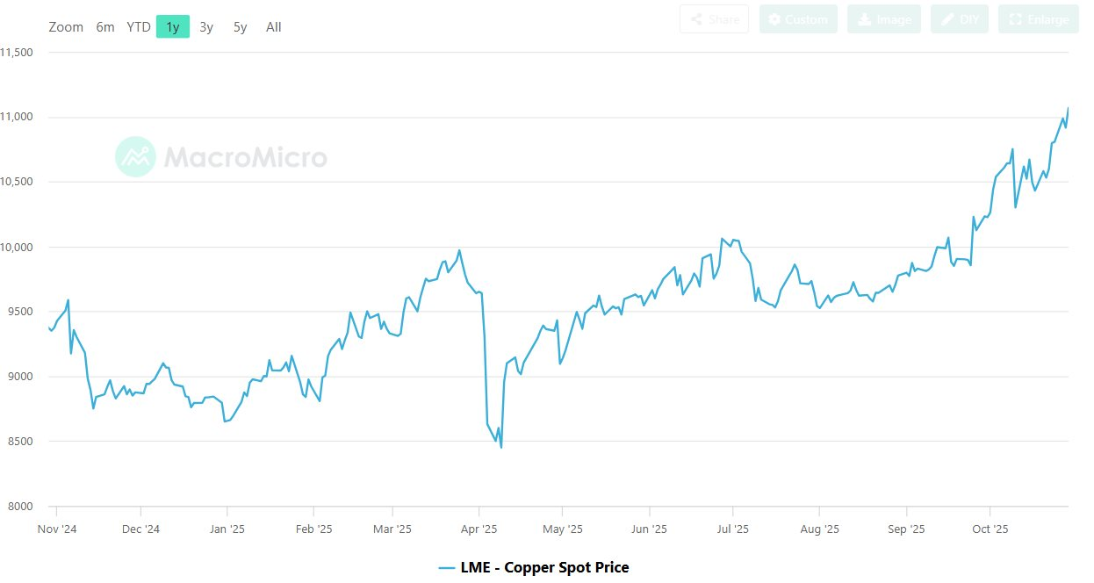Select the active 1y zoom range
Viewport: 1094px width, 583px height.
tap(173, 27)
